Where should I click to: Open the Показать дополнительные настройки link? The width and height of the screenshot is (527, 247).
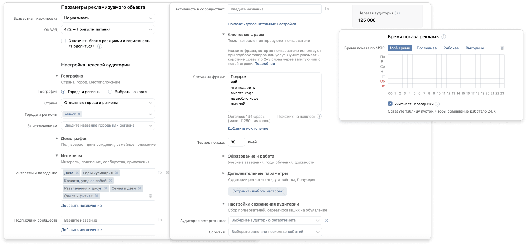(262, 24)
